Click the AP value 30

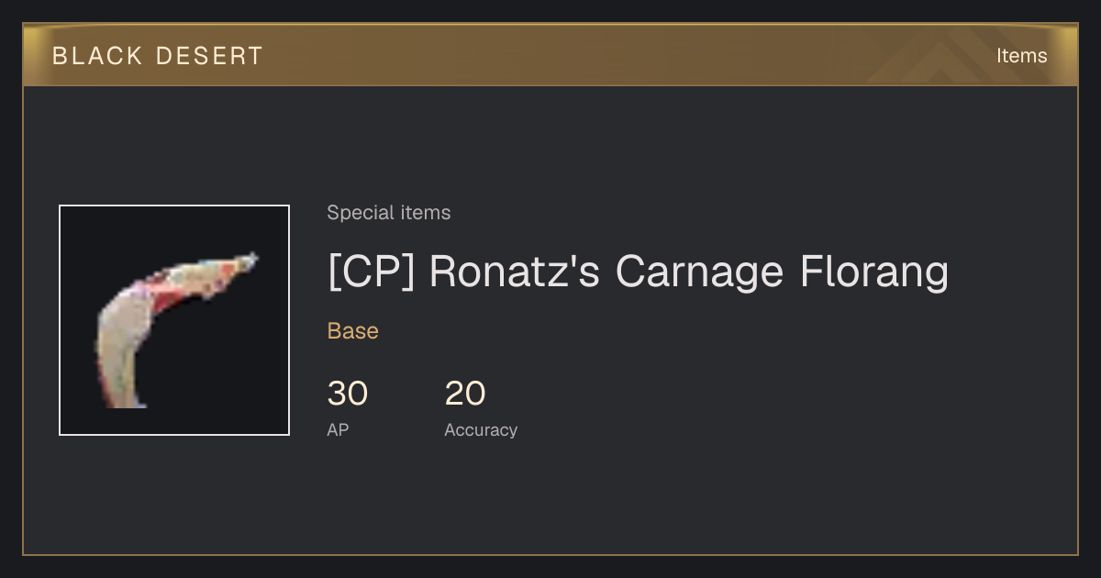click(x=348, y=394)
